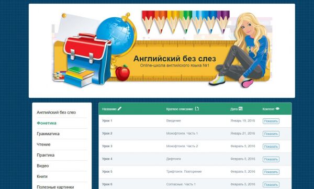Open the Английский без слез sidebar item
The width and height of the screenshot is (314, 189).
57,113
